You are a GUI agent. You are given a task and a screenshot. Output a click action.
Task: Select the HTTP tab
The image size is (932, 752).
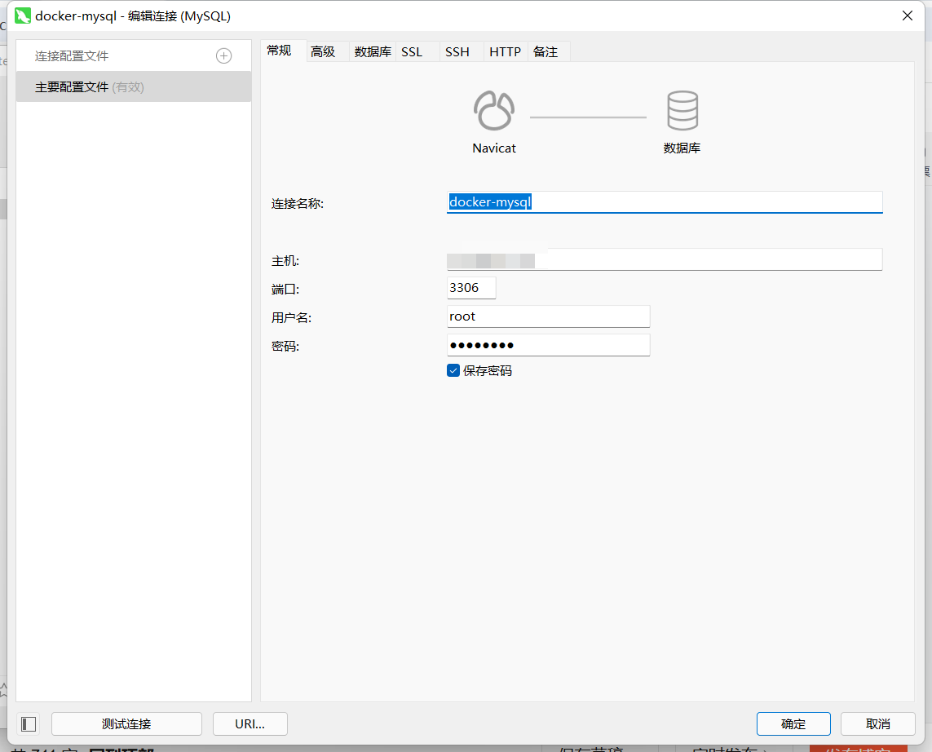506,51
